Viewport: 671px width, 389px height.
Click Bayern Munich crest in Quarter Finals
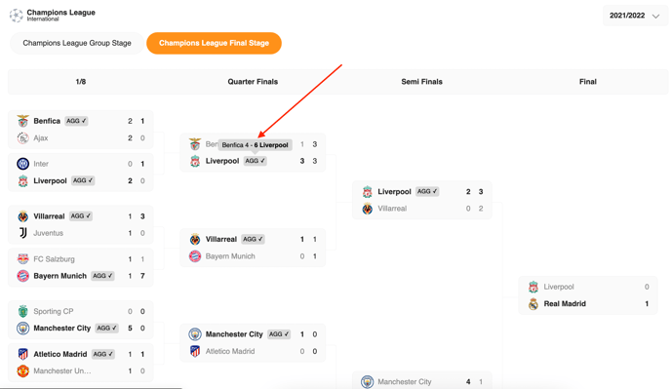pyautogui.click(x=195, y=256)
